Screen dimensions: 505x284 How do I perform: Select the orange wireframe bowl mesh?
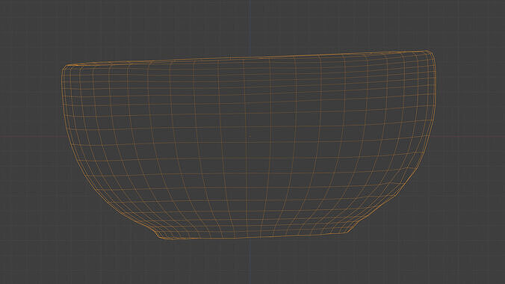249,144
